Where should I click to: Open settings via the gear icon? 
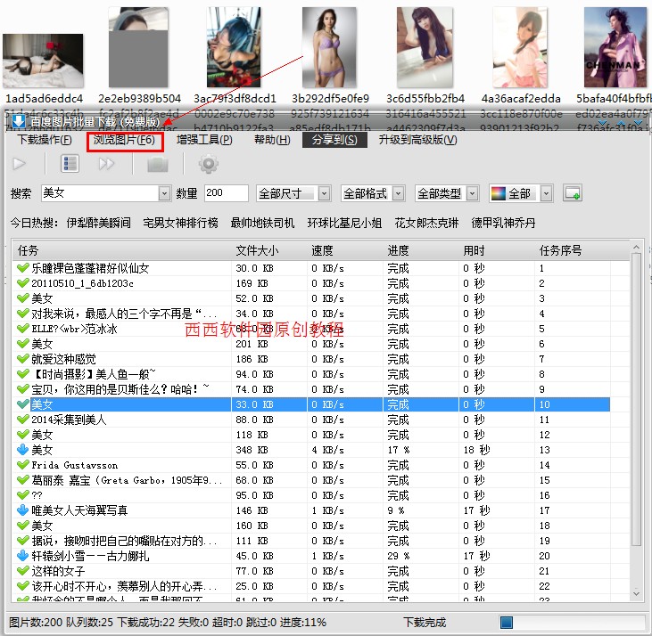[x=208, y=164]
